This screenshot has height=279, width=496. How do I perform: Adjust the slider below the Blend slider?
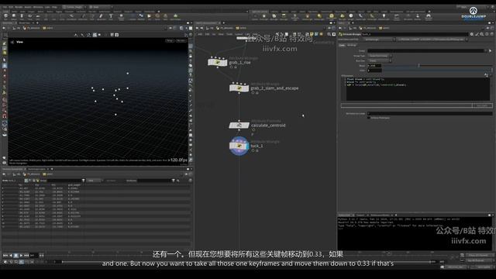(x=437, y=71)
